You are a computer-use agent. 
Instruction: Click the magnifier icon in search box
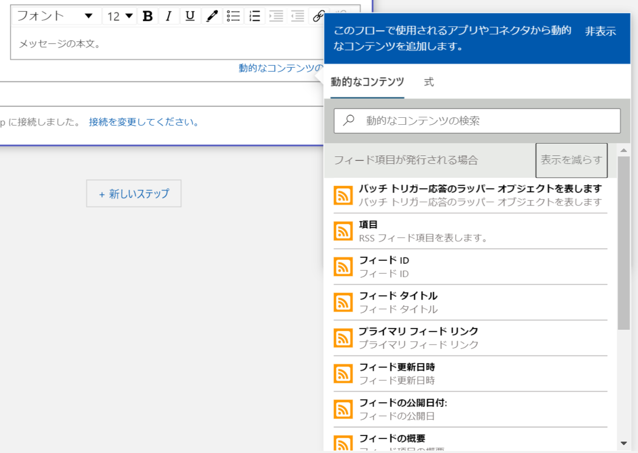coord(349,120)
